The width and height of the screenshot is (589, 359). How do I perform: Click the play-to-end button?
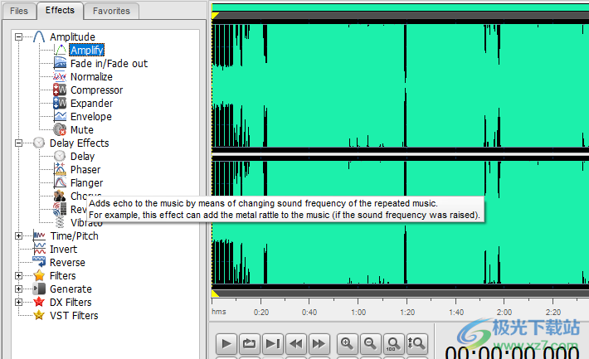pos(273,343)
